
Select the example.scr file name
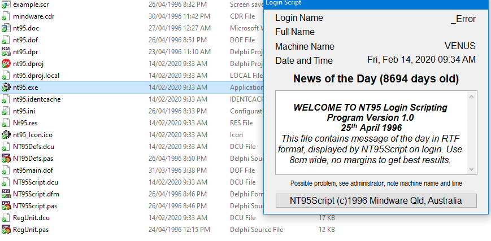coord(31,5)
